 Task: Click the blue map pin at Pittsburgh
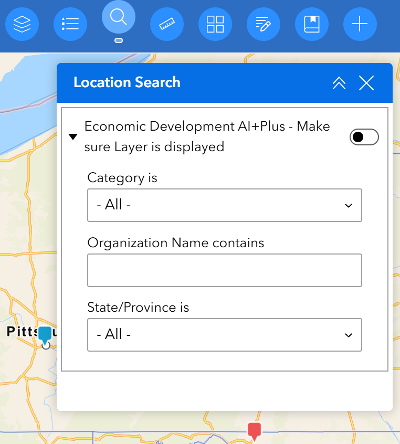pos(45,334)
